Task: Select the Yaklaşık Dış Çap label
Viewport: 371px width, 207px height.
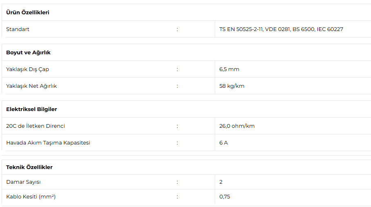Action: [x=27, y=69]
